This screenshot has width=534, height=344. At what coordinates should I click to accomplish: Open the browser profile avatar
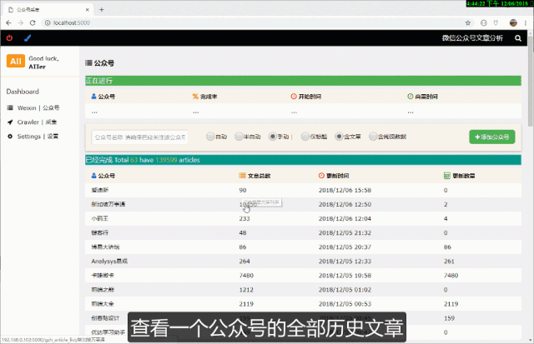coord(513,22)
